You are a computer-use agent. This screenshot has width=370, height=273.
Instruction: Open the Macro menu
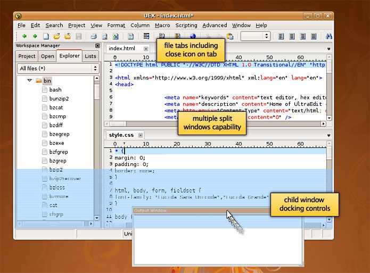pos(162,25)
